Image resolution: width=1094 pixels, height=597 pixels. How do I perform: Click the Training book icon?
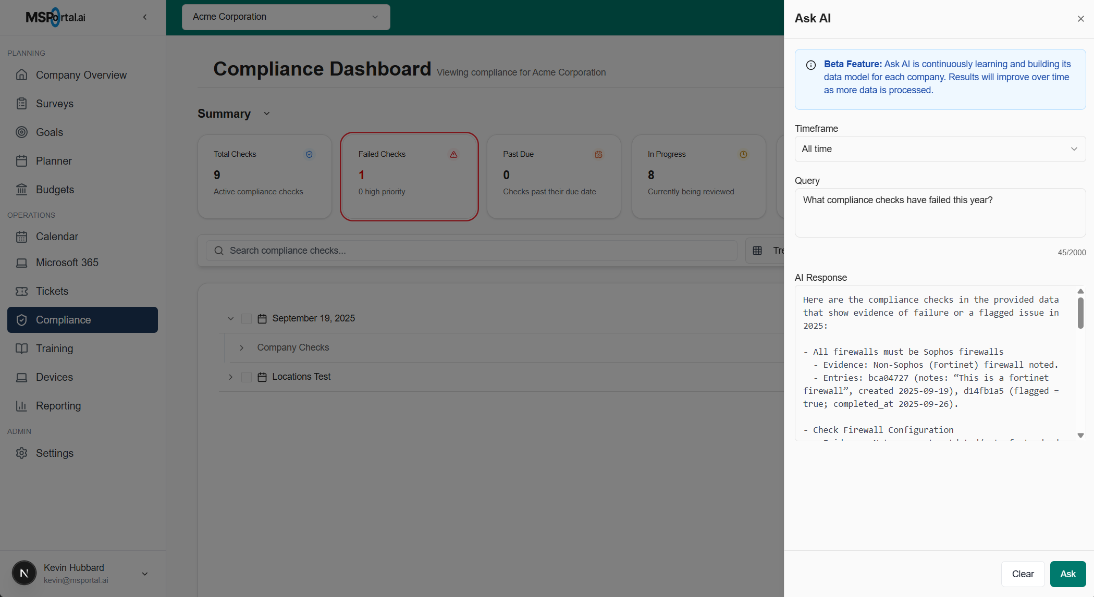(x=21, y=349)
